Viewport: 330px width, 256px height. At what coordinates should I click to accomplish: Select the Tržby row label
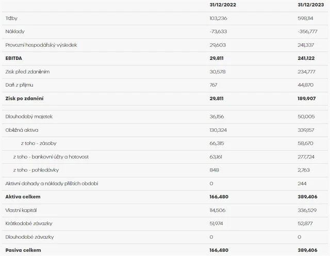coord(11,19)
